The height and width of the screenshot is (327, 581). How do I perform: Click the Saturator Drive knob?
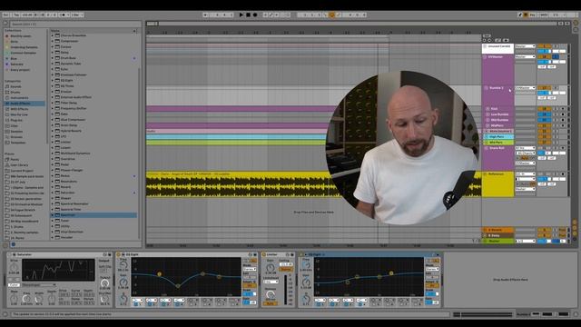coord(14,267)
